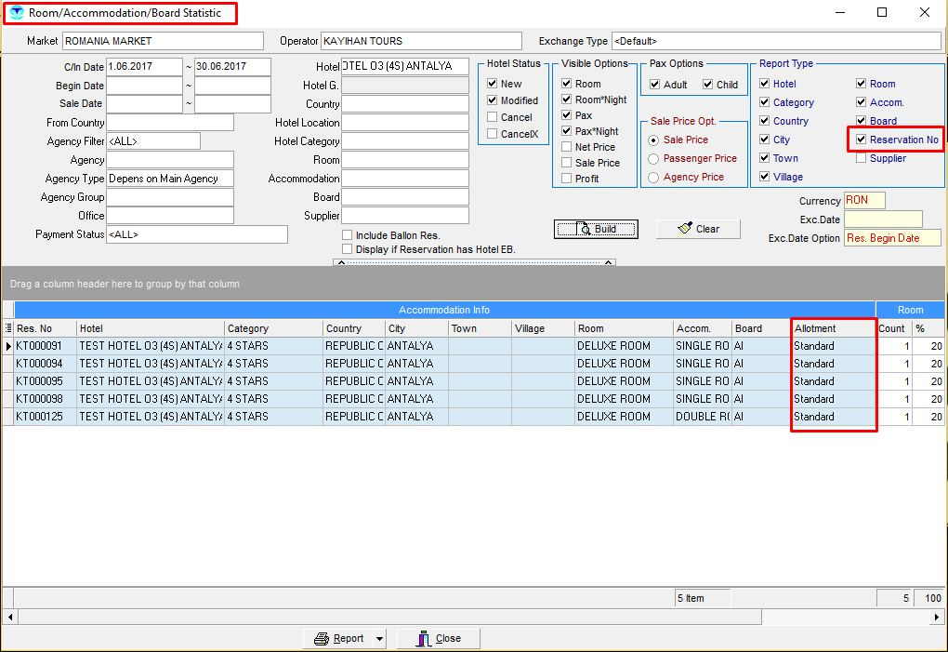
Task: Click the application icon in title bar
Action: (x=16, y=13)
